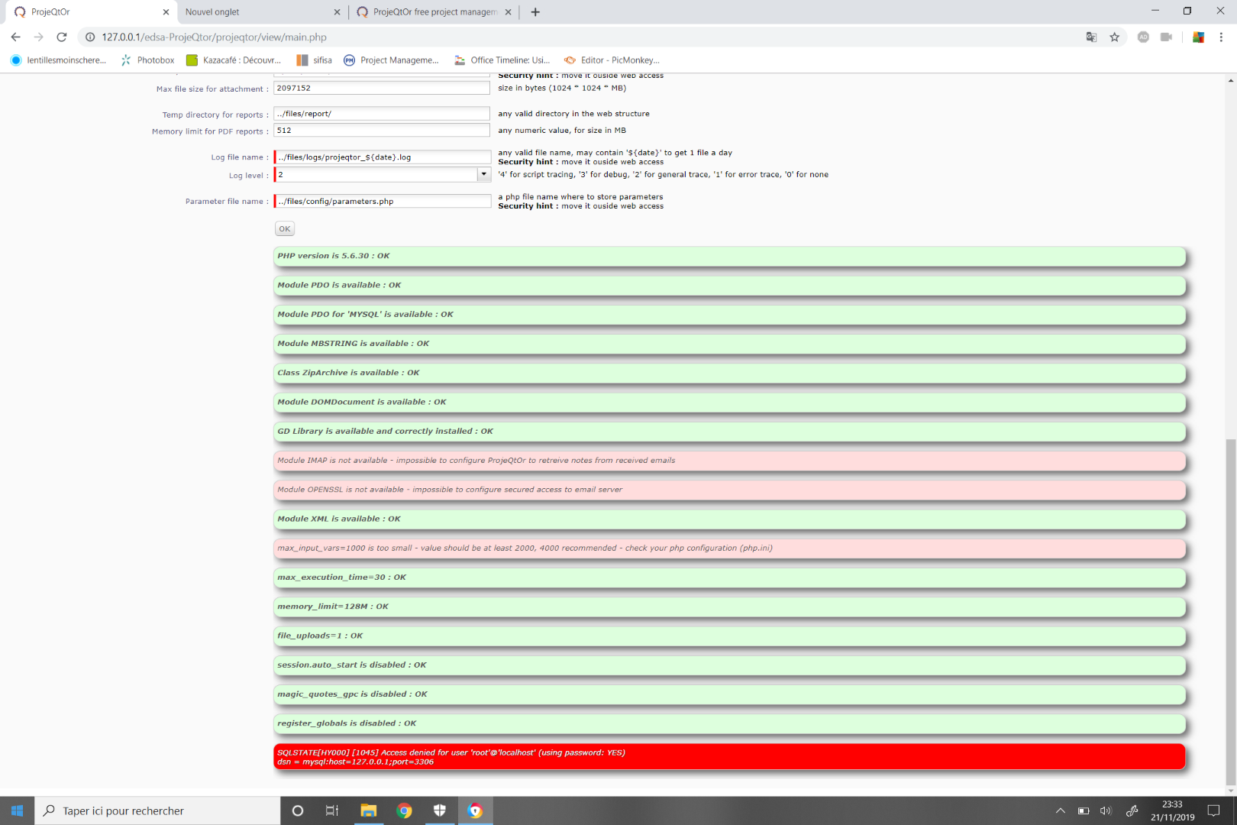Click the Log file name field

382,157
